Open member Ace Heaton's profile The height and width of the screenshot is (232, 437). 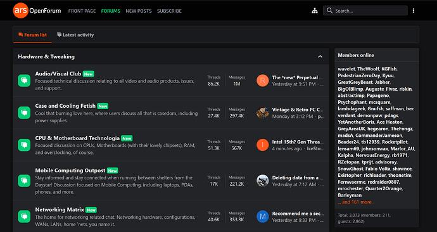click(x=389, y=122)
